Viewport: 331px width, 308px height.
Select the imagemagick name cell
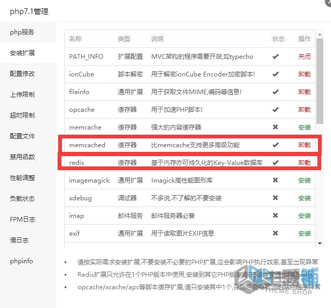point(89,181)
